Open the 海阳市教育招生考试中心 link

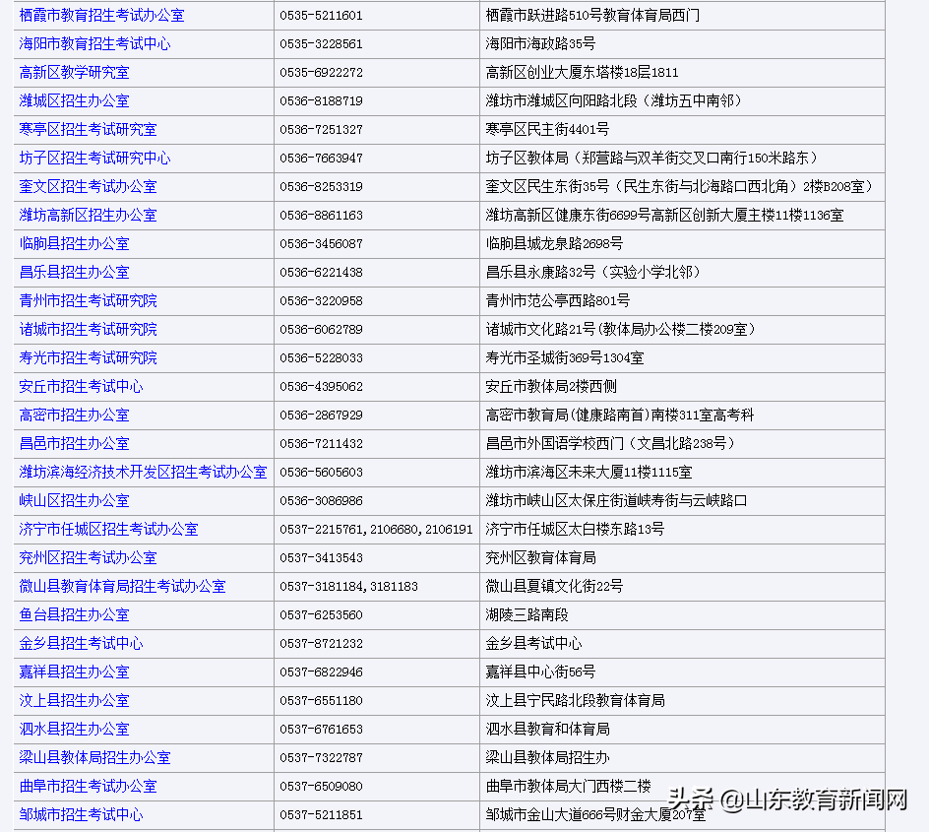[x=94, y=44]
